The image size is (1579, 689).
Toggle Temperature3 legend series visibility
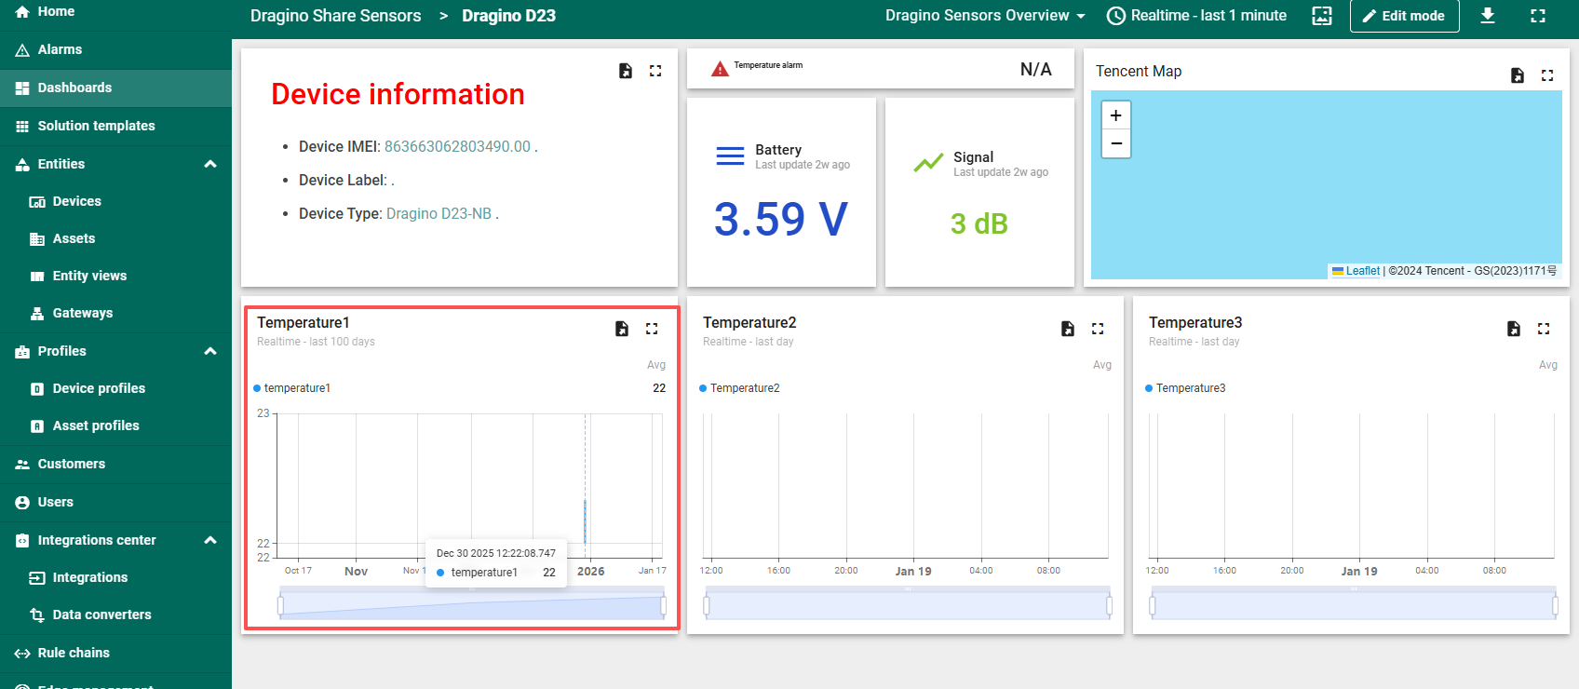(x=1190, y=388)
